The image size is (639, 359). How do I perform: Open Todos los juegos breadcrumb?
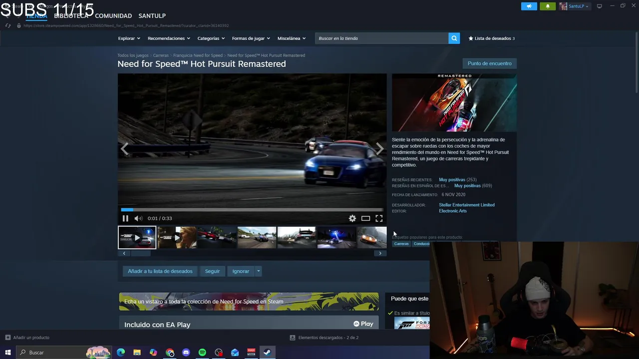point(133,55)
